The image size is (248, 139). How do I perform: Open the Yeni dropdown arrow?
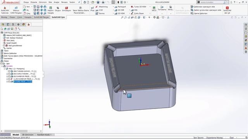[x=32, y=7]
